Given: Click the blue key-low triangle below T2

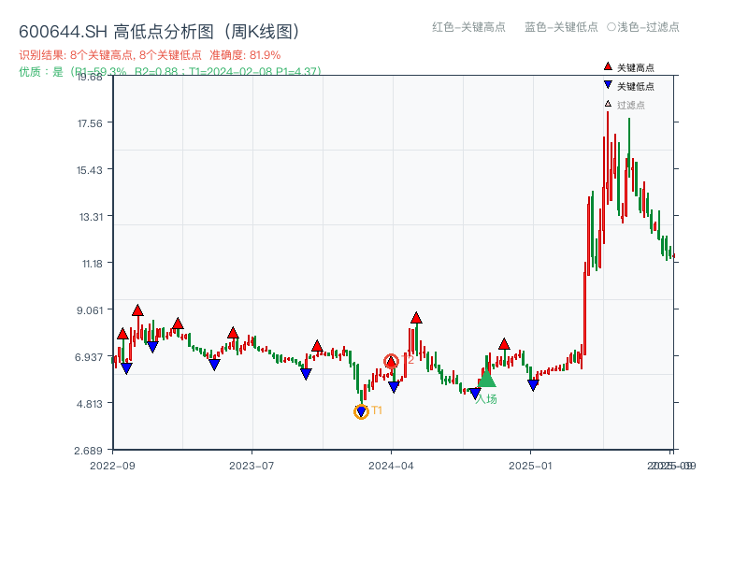Looking at the screenshot, I should coord(393,383).
